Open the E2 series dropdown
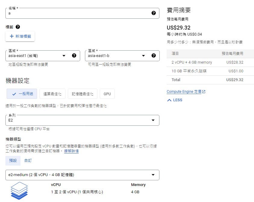Screen dimensions: 254x202 click(82, 120)
